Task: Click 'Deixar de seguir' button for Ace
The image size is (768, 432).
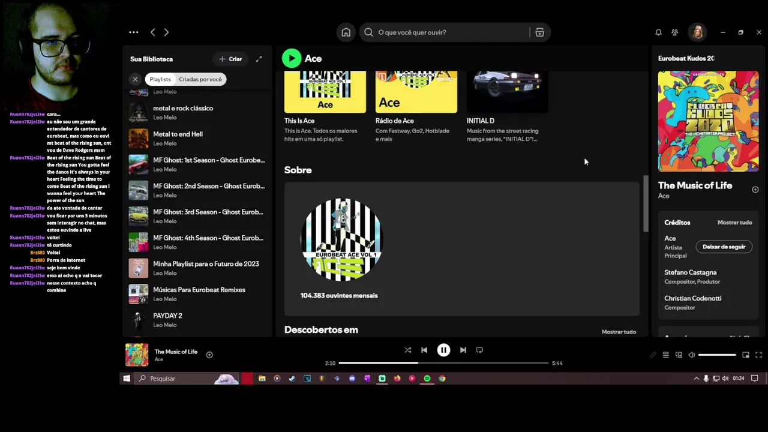Action: click(x=724, y=247)
